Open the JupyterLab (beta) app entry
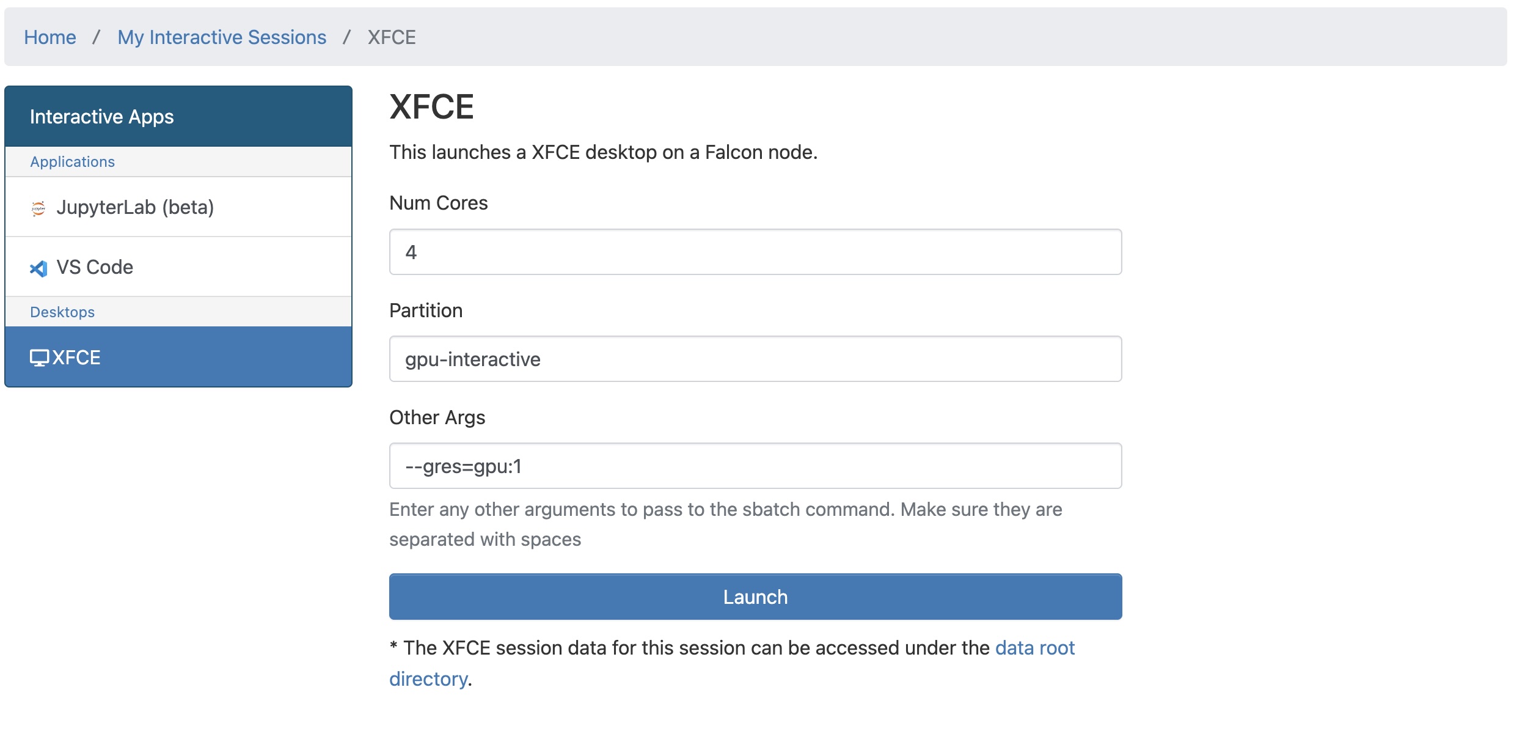The width and height of the screenshot is (1514, 753). tap(135, 207)
